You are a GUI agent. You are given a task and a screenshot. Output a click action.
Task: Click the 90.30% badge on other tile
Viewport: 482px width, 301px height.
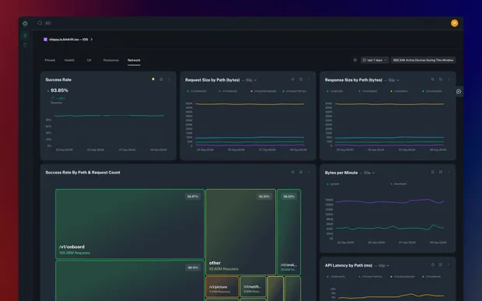[264, 197]
